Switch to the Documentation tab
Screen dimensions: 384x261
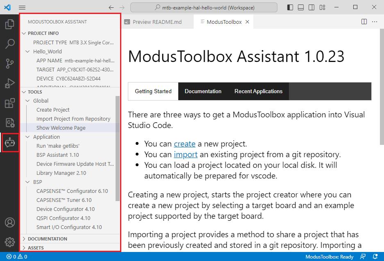pyautogui.click(x=203, y=91)
